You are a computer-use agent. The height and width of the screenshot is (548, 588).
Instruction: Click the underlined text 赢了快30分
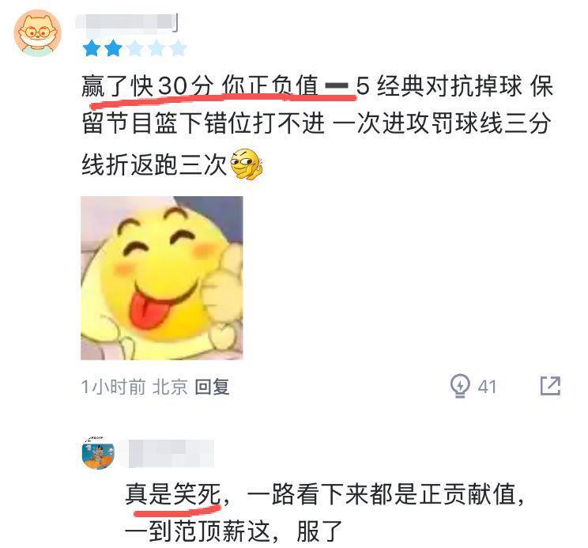tap(148, 87)
